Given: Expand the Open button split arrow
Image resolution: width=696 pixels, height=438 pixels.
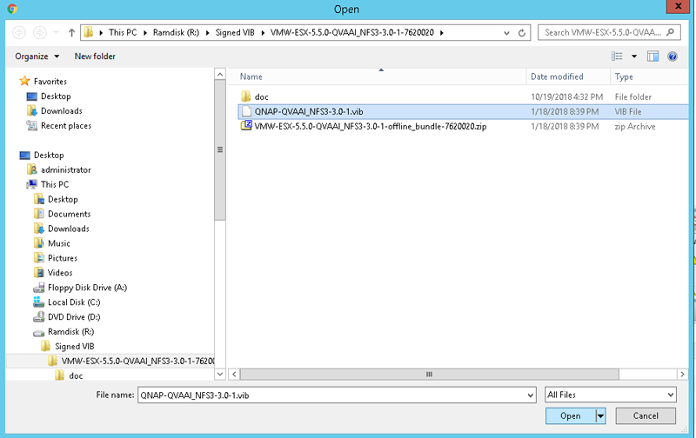Looking at the screenshot, I should (600, 415).
